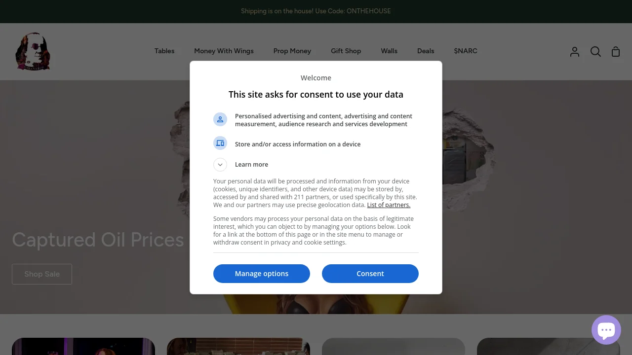
Task: Open the Walls menu item
Action: point(389,51)
